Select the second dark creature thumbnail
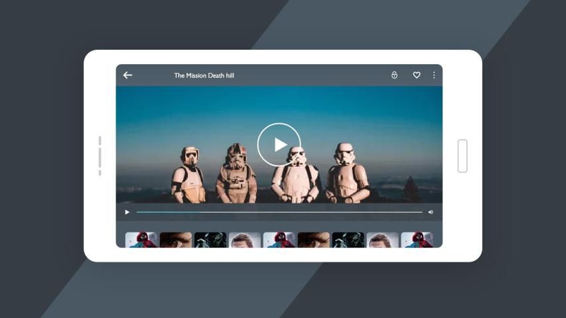566x318 pixels. click(348, 240)
